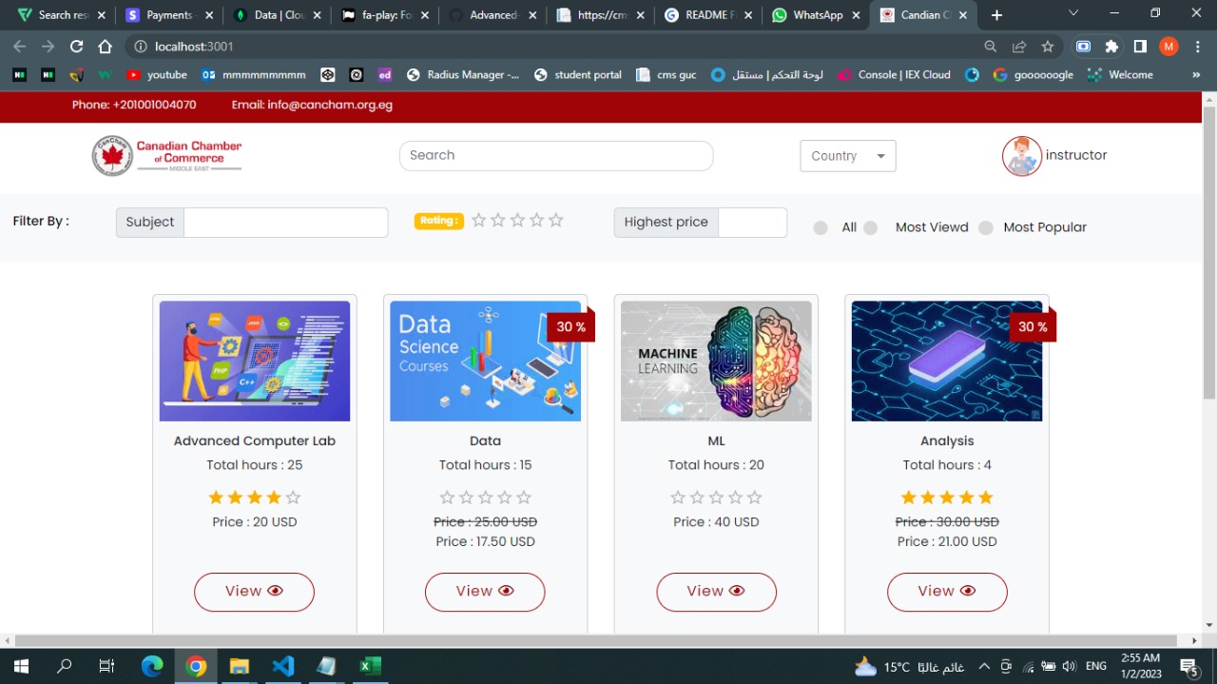Open Chrome zoom magnifier icon
1217x684 pixels.
(991, 47)
